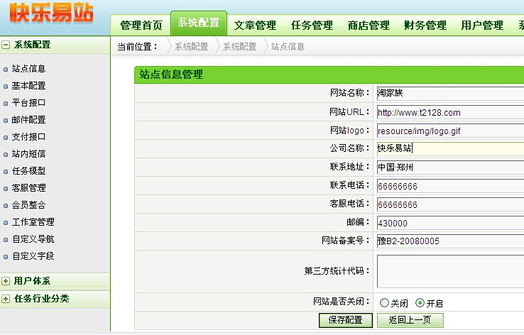Click the 站点信息管理 panel heading
Image resolution: width=524 pixels, height=335 pixels.
click(171, 75)
